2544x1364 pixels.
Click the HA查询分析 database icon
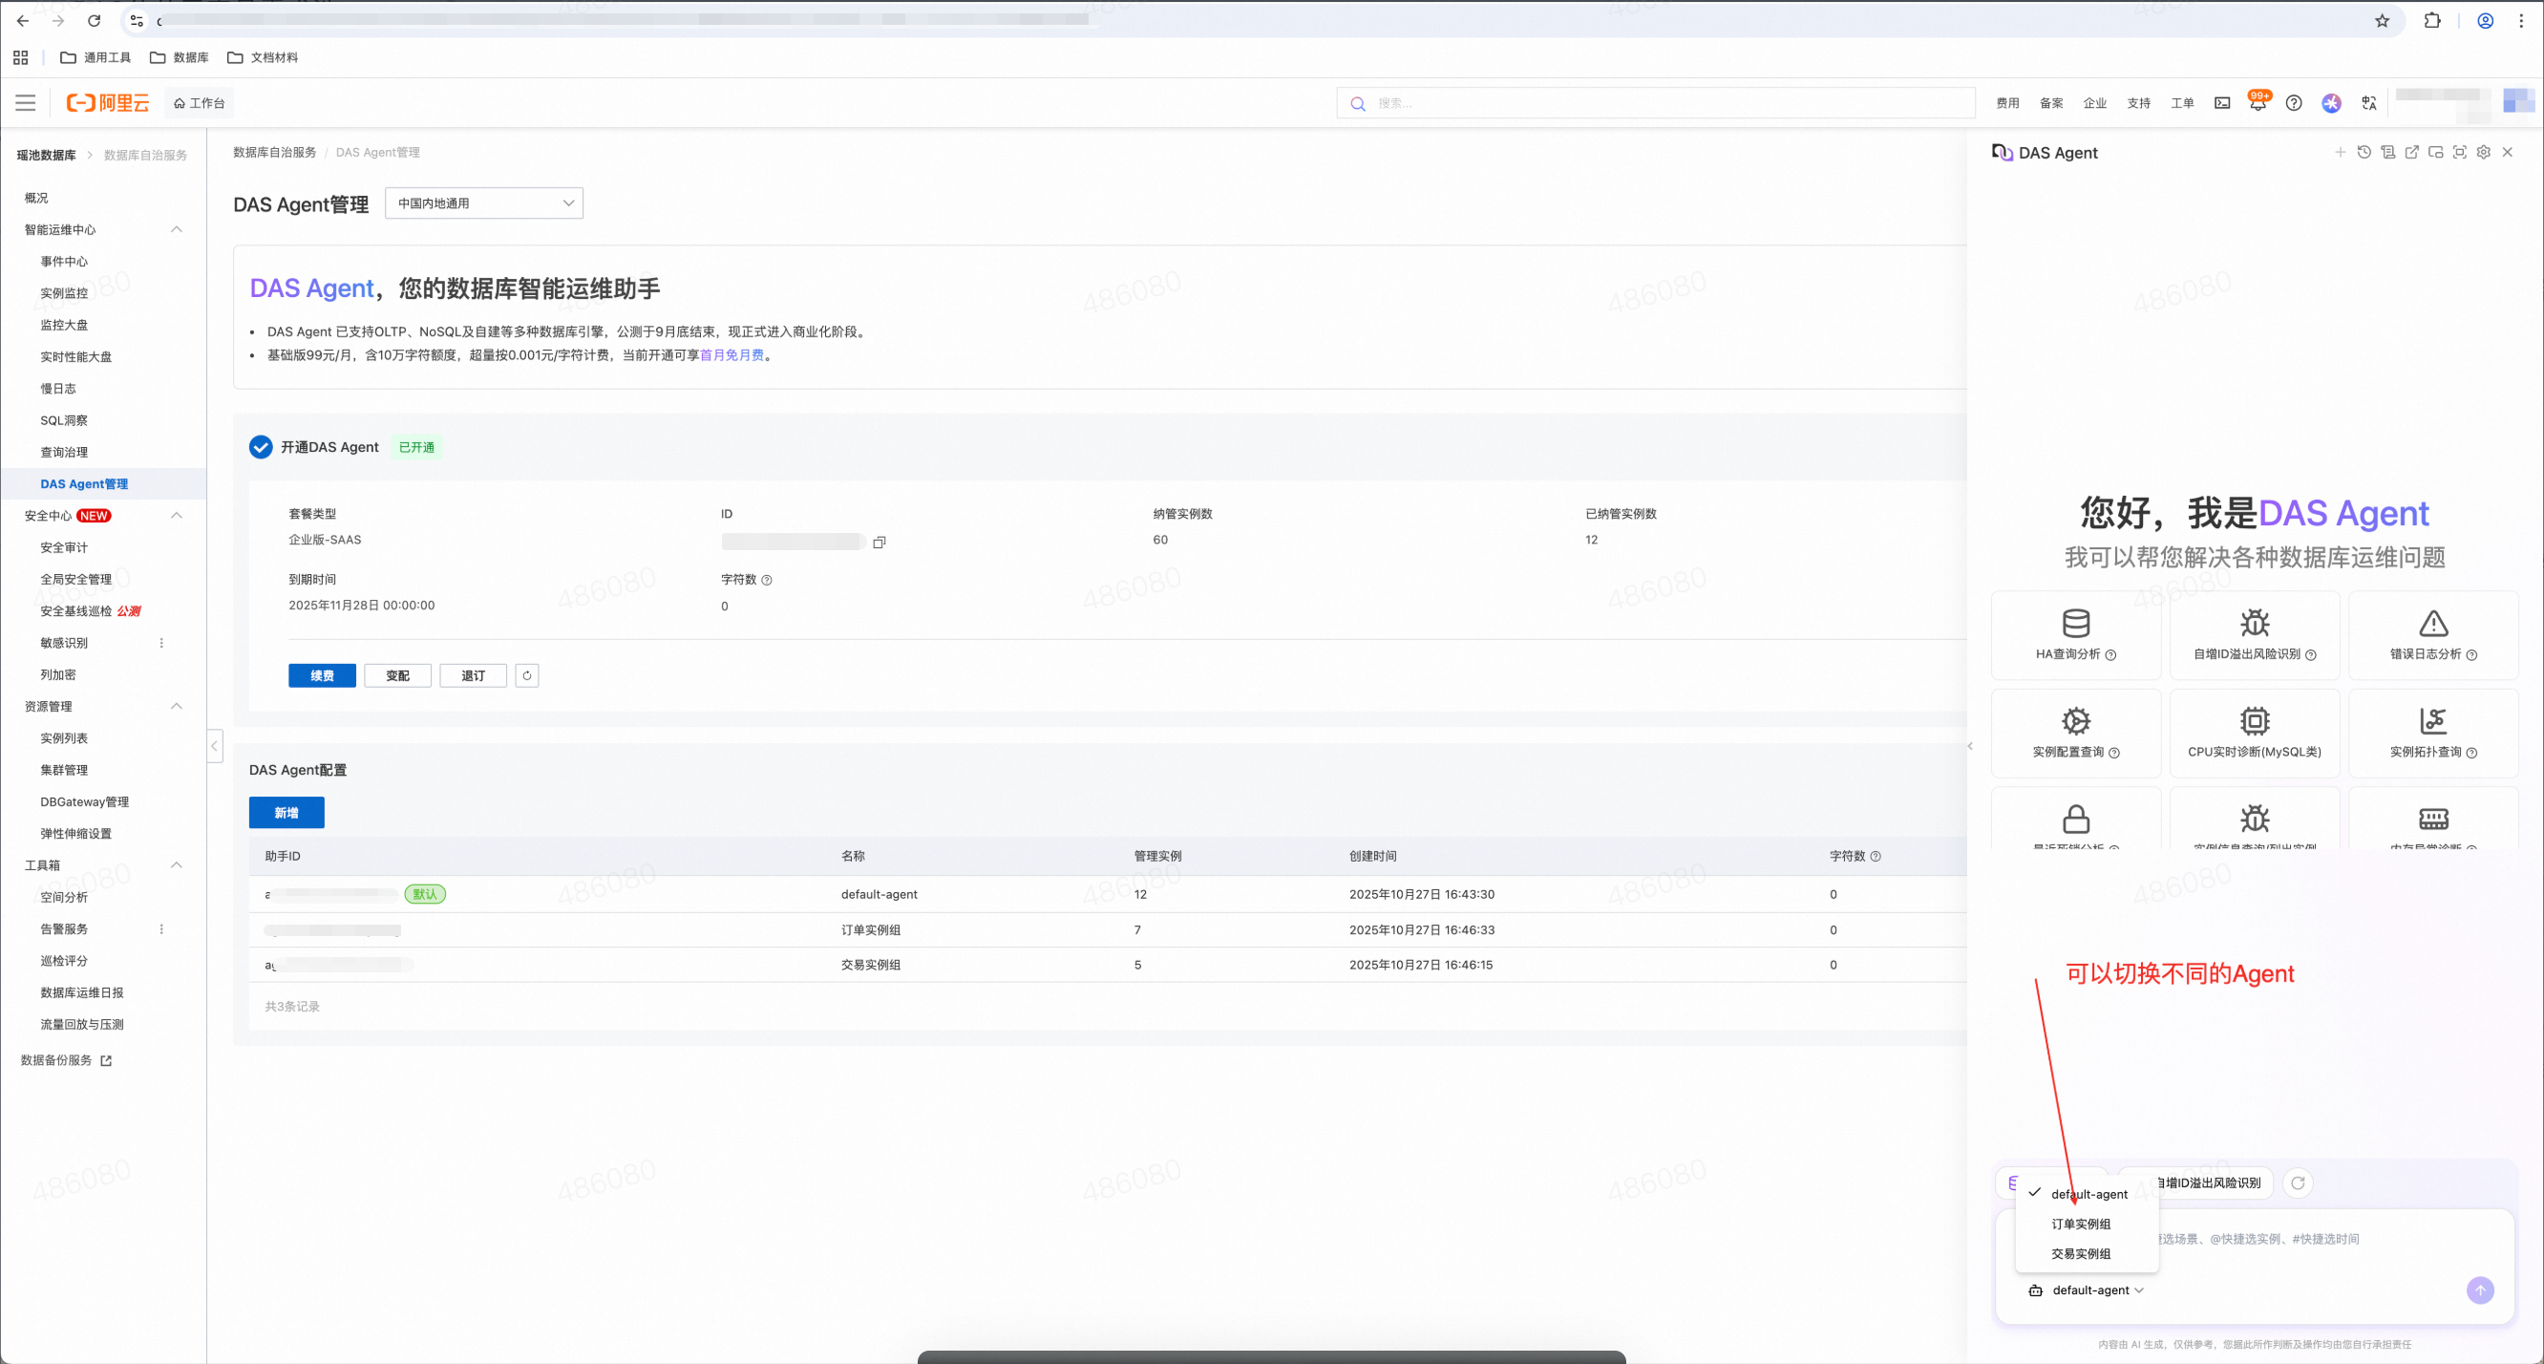click(x=2075, y=623)
